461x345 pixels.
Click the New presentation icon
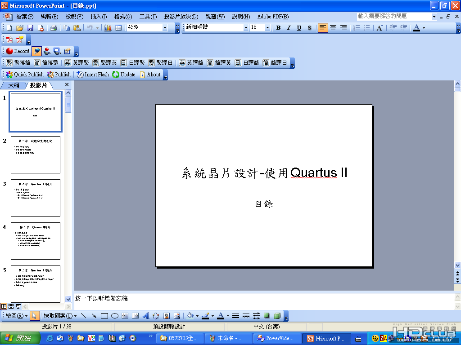[9, 28]
